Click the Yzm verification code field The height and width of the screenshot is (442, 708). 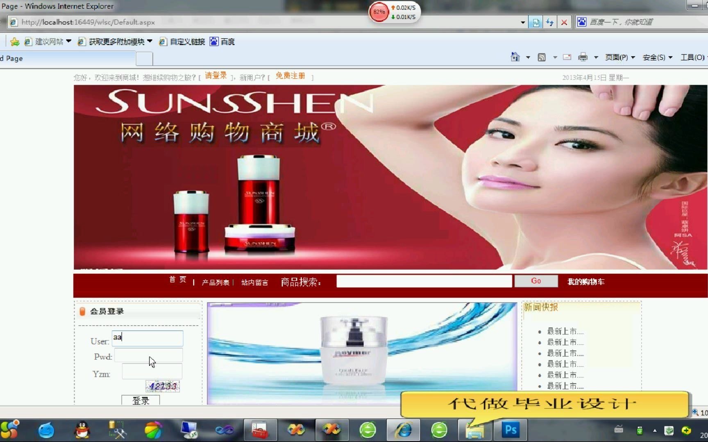(152, 372)
